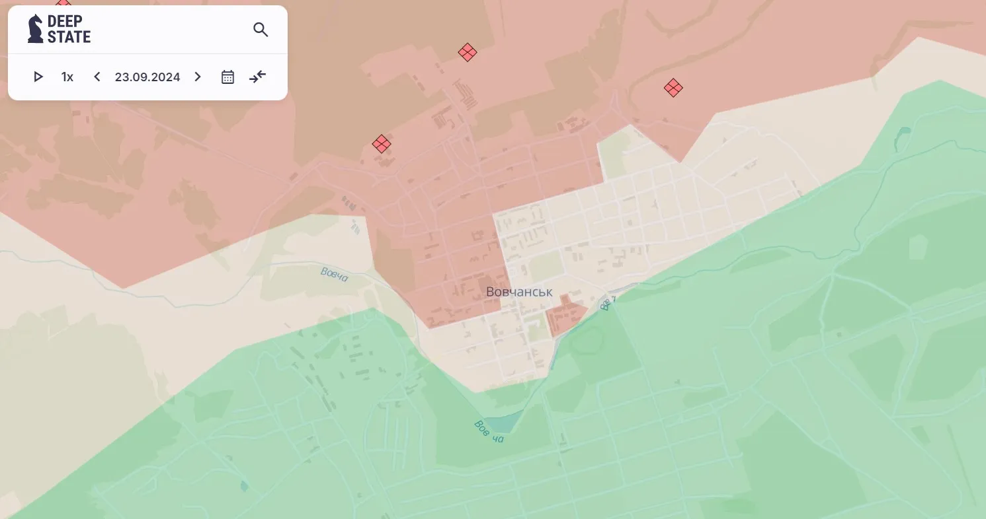
Task: Click the partially hidden marker above DeepState panel
Action: (x=63, y=4)
